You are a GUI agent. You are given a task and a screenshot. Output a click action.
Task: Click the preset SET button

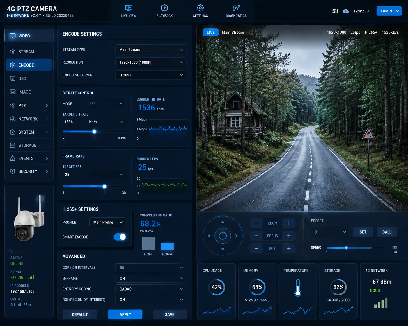pyautogui.click(x=363, y=232)
